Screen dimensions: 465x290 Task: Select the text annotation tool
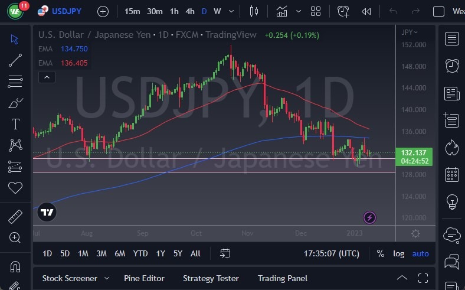tap(15, 124)
